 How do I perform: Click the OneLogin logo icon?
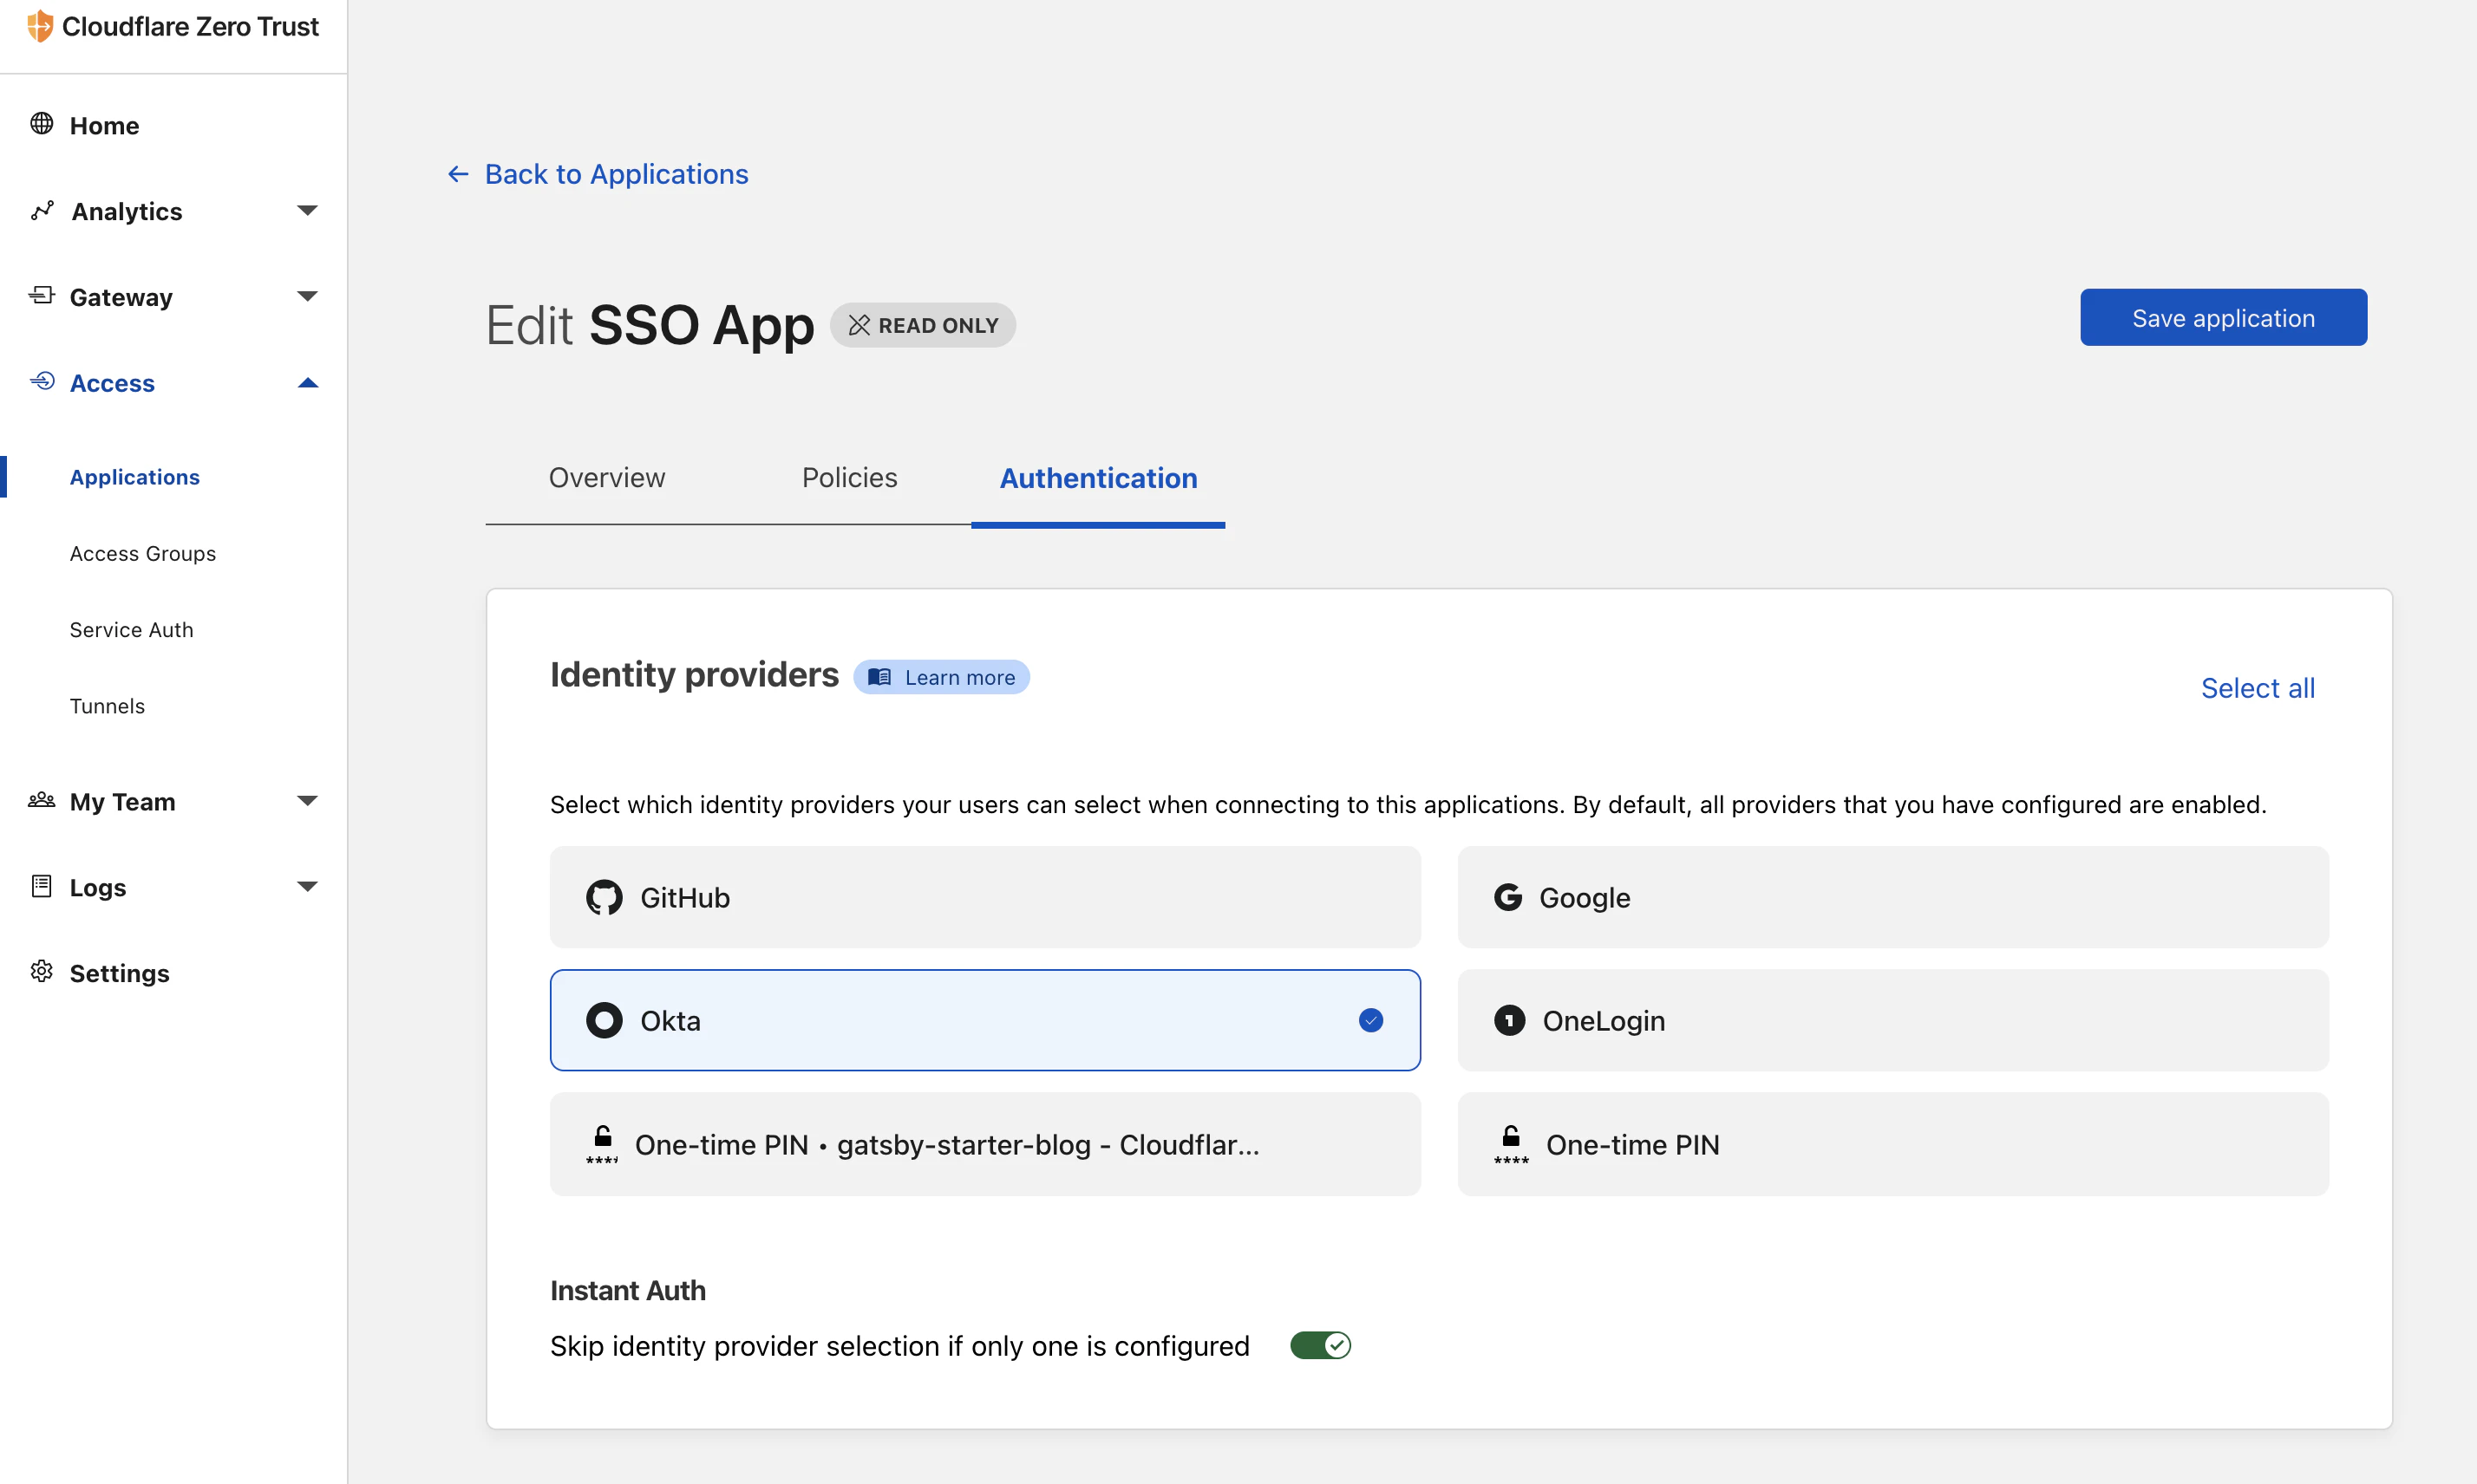click(1510, 1020)
